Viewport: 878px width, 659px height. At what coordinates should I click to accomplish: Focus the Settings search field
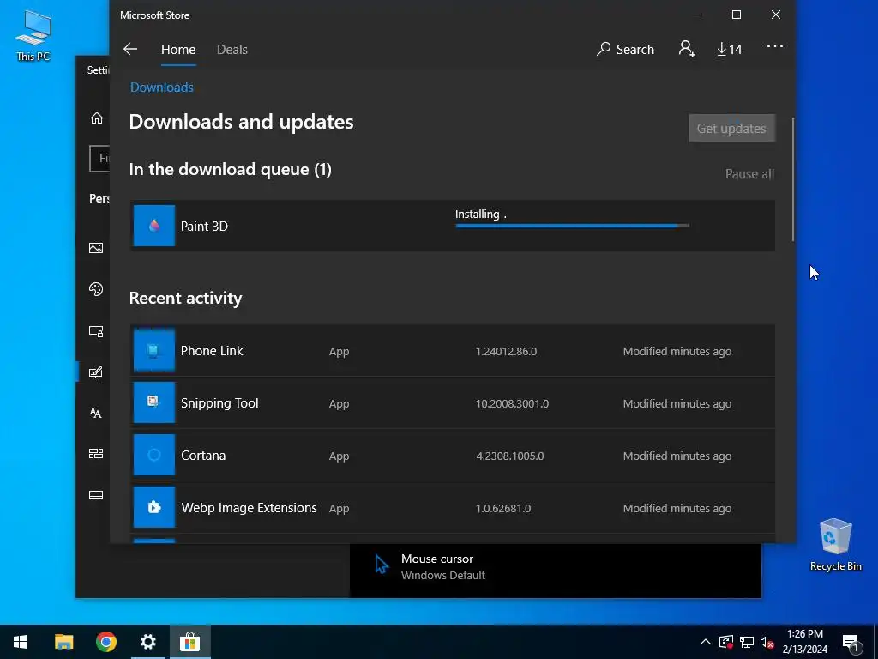(99, 159)
